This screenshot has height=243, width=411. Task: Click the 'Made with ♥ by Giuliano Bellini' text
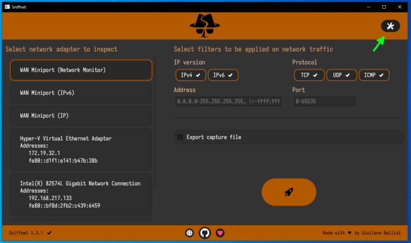click(362, 233)
